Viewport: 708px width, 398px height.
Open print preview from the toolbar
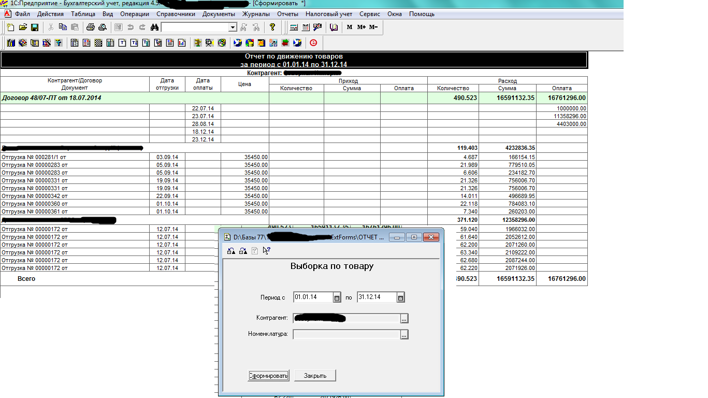pos(103,27)
